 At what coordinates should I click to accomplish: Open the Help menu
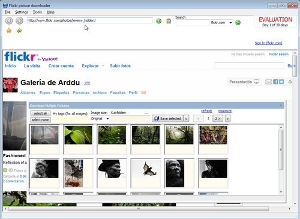pos(50,12)
